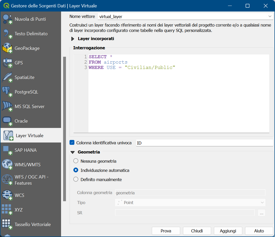
Task: Switch to the Tassello Vettoriale tab label
Action: [x=33, y=224]
